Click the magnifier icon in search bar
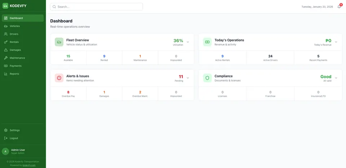Image resolution: width=346 pixels, height=168 pixels. (54, 7)
